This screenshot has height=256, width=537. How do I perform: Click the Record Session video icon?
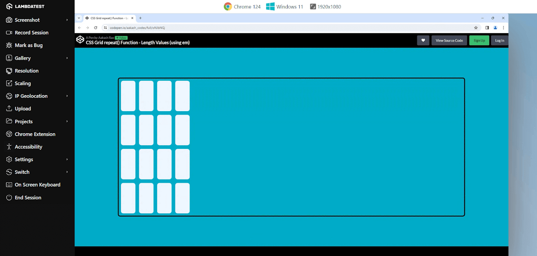click(x=9, y=33)
